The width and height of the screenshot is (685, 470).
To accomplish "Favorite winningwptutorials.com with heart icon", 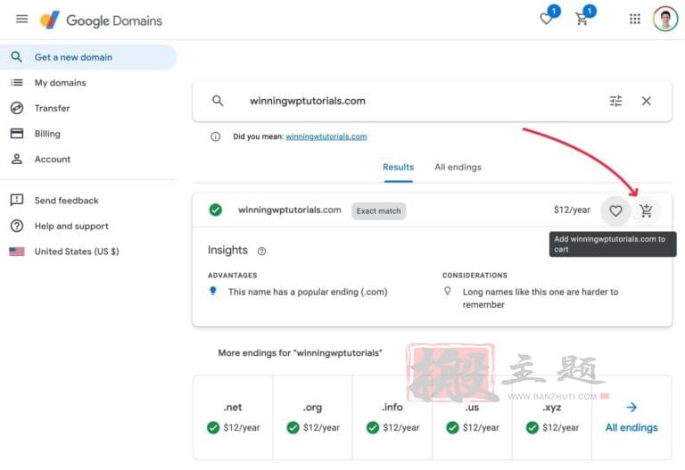I will (x=615, y=211).
